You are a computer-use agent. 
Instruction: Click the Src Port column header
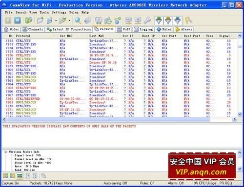171,36
